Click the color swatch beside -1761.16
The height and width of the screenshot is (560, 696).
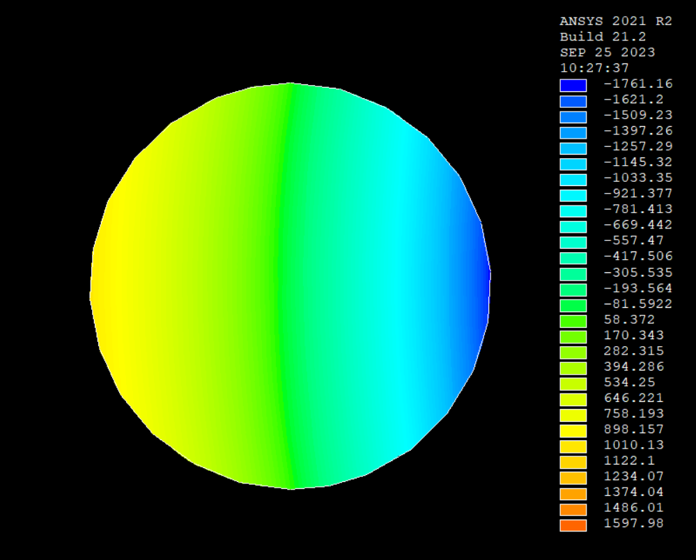[573, 85]
